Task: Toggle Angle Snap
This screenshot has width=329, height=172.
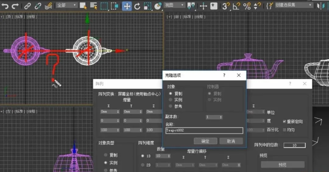Action: tap(236, 6)
